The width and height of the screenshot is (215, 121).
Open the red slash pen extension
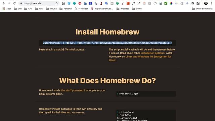(x=123, y=3)
